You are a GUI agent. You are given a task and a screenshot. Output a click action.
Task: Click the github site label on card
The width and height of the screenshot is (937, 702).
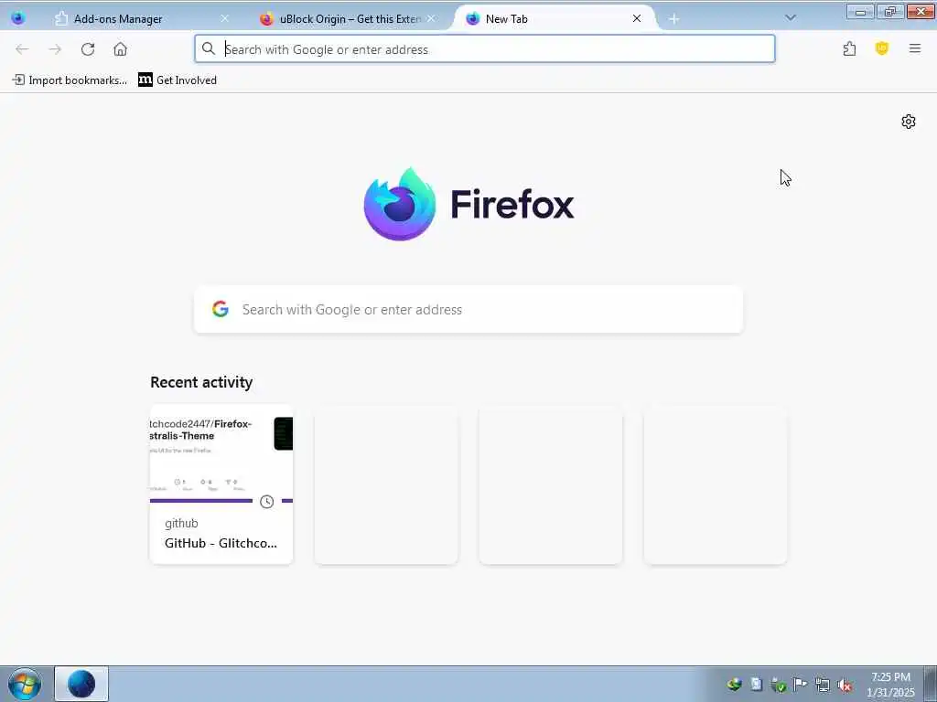point(181,524)
